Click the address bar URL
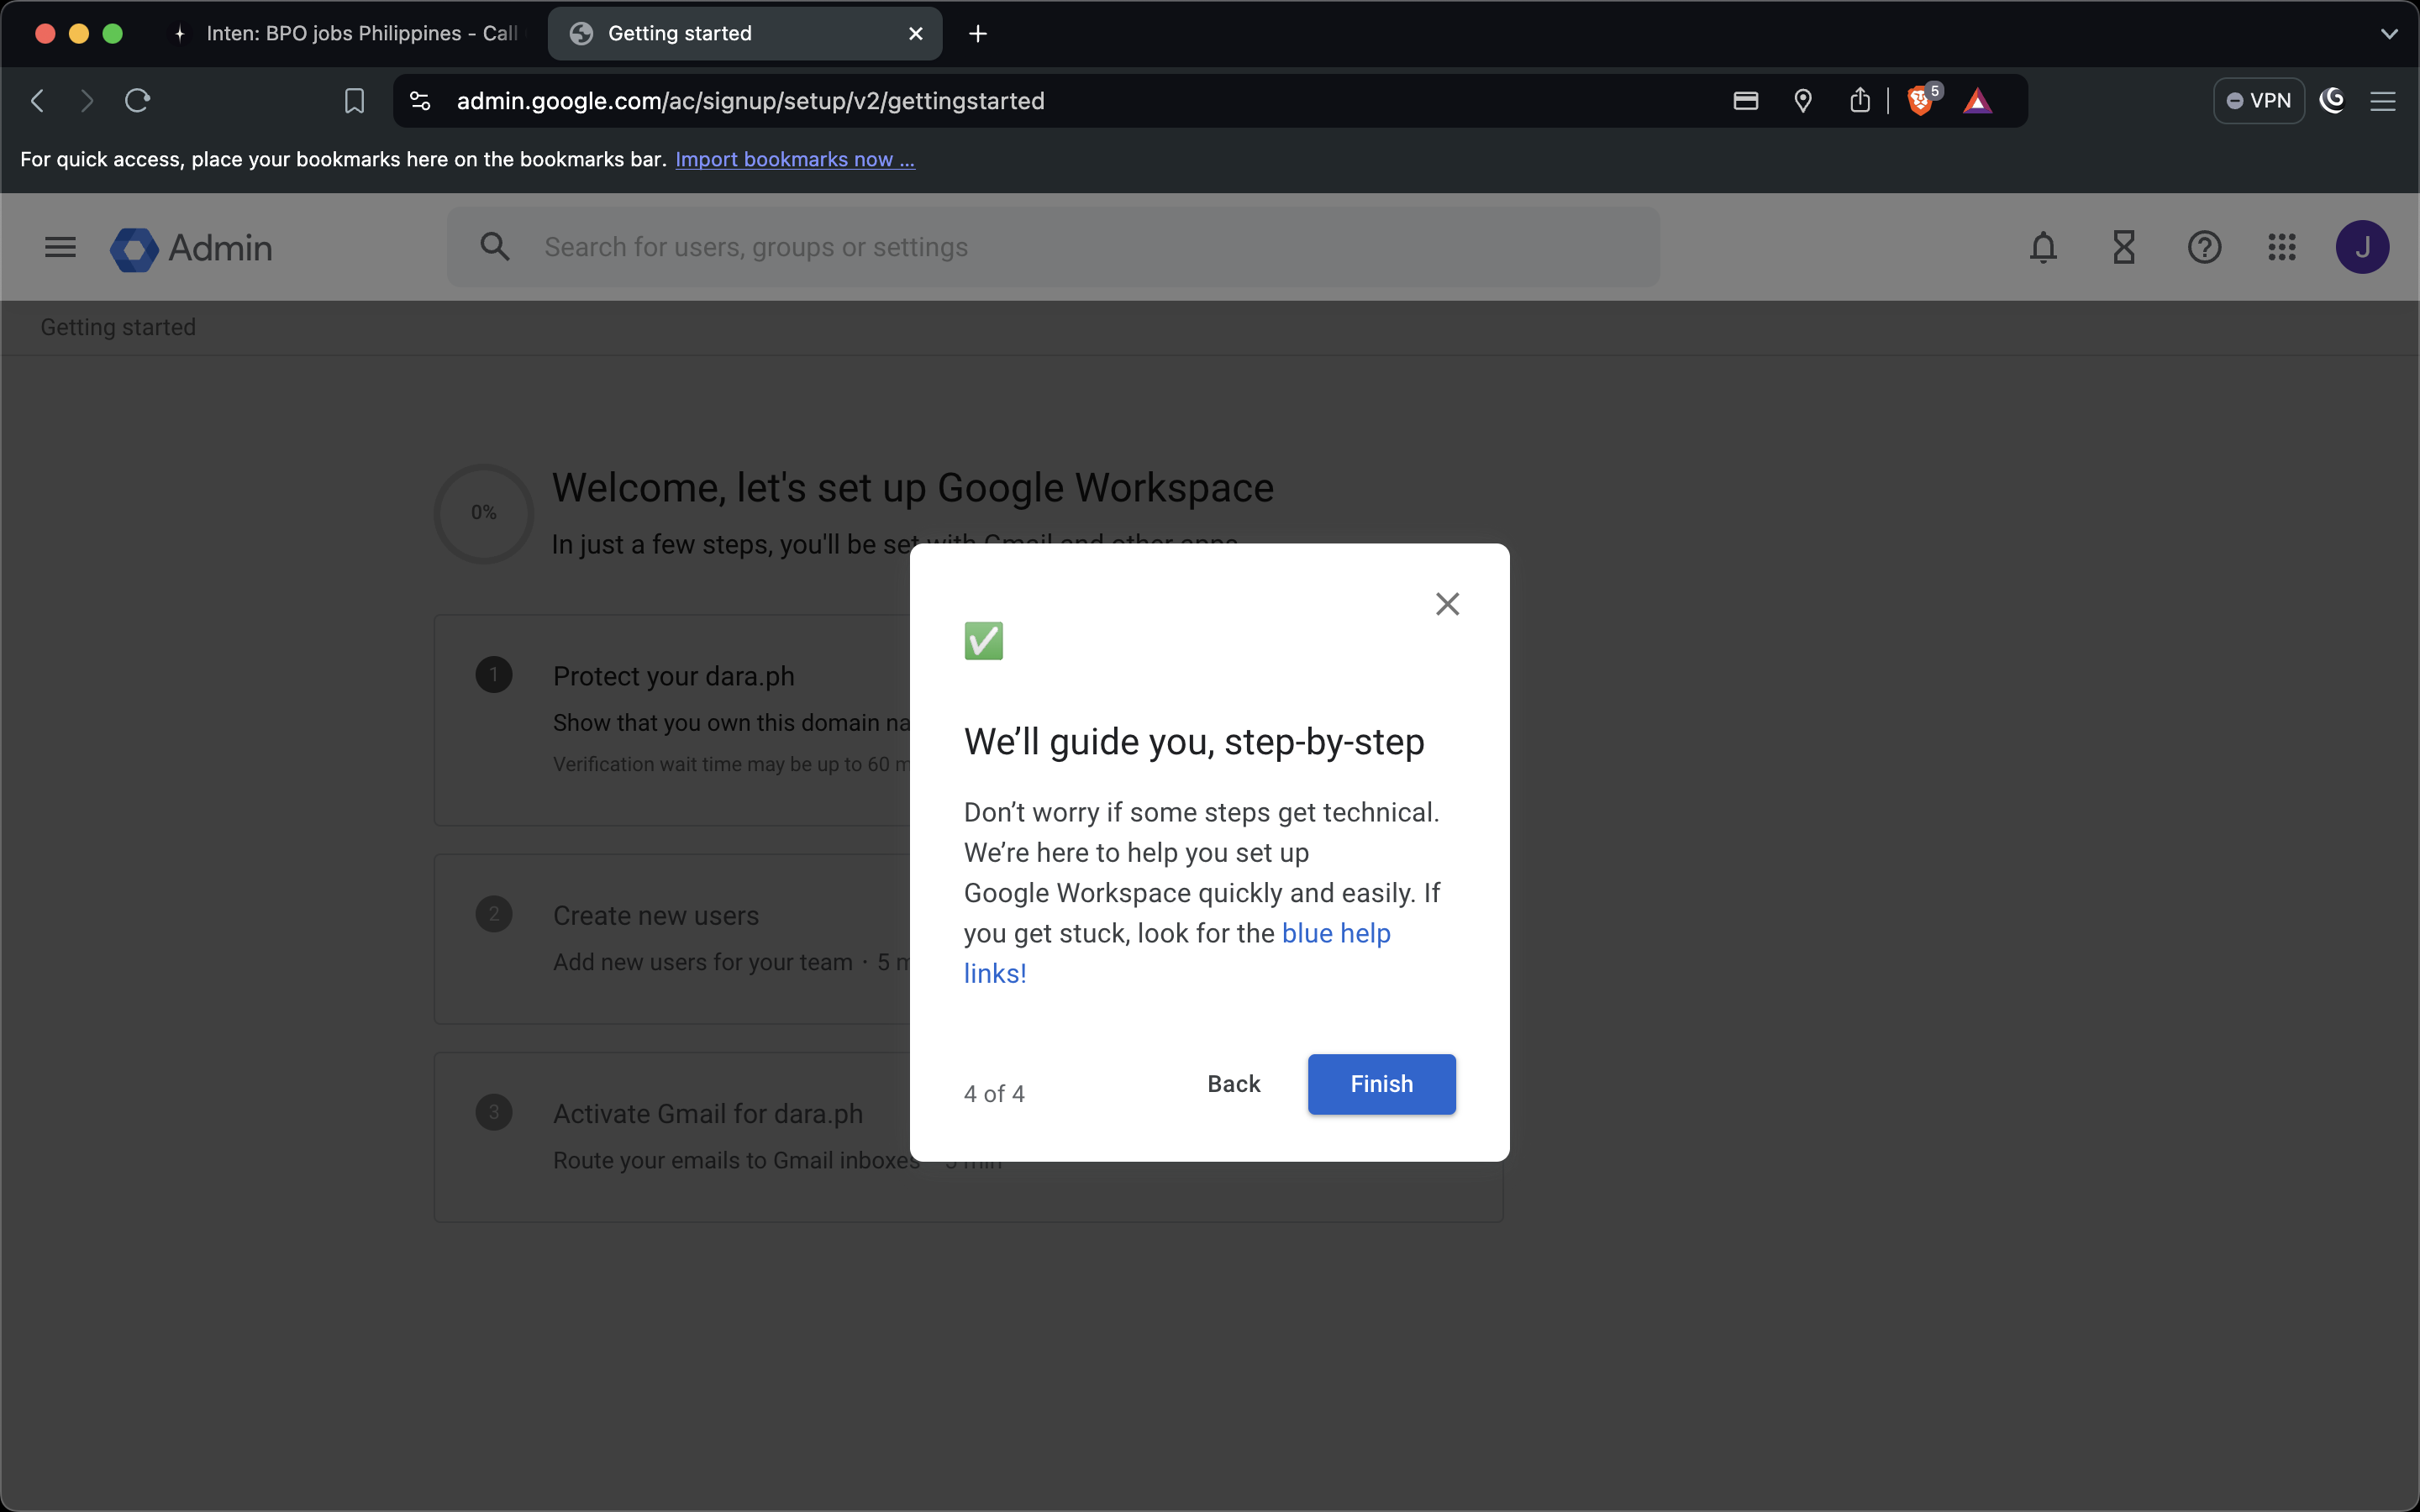Screen dimensions: 2420x1512 coord(751,101)
